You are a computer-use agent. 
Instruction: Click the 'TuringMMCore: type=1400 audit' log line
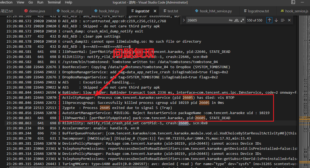pos(152,164)
